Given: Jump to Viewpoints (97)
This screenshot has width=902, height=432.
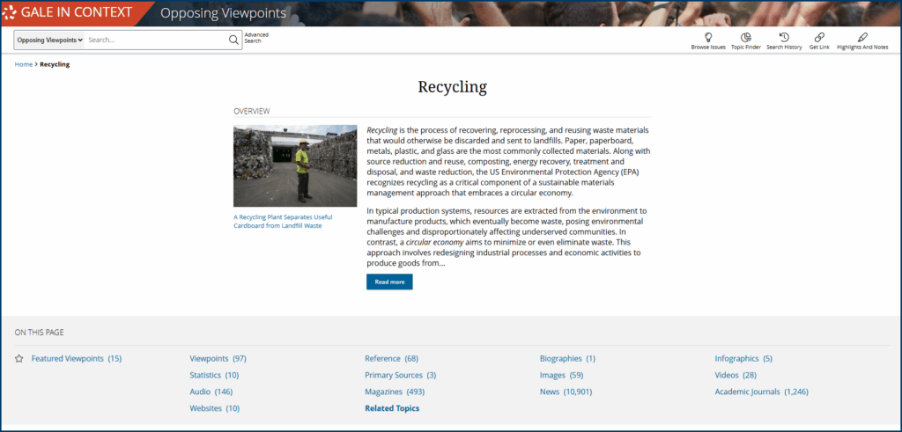Looking at the screenshot, I should tap(218, 358).
